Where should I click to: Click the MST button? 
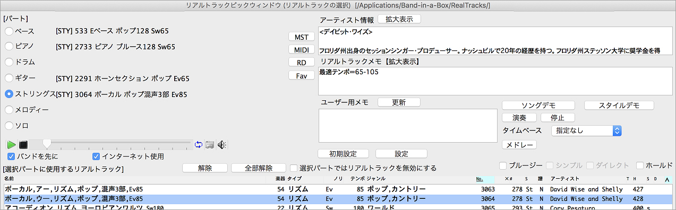tap(301, 37)
